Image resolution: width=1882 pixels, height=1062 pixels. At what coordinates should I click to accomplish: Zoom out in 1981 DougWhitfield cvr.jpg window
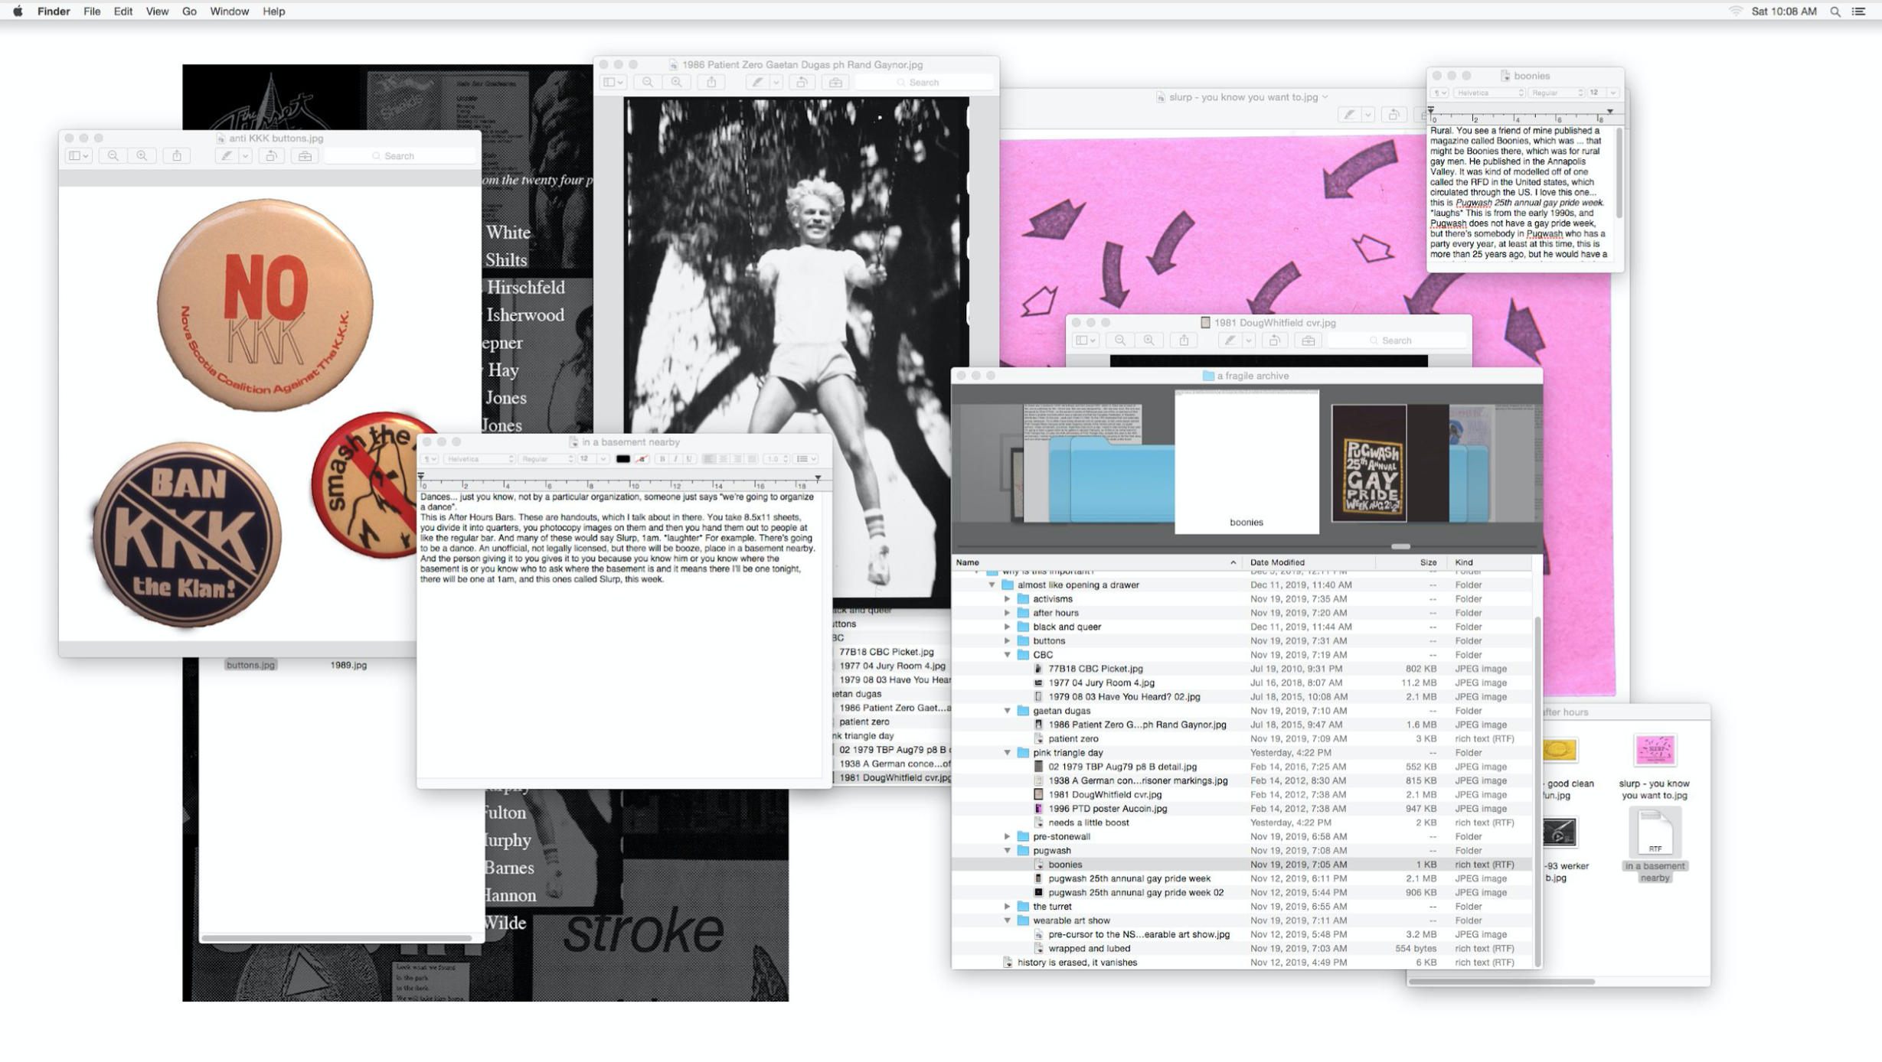[1120, 340]
